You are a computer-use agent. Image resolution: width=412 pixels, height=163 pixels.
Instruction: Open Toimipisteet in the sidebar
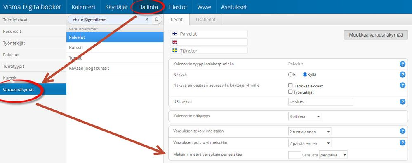[x=33, y=20]
